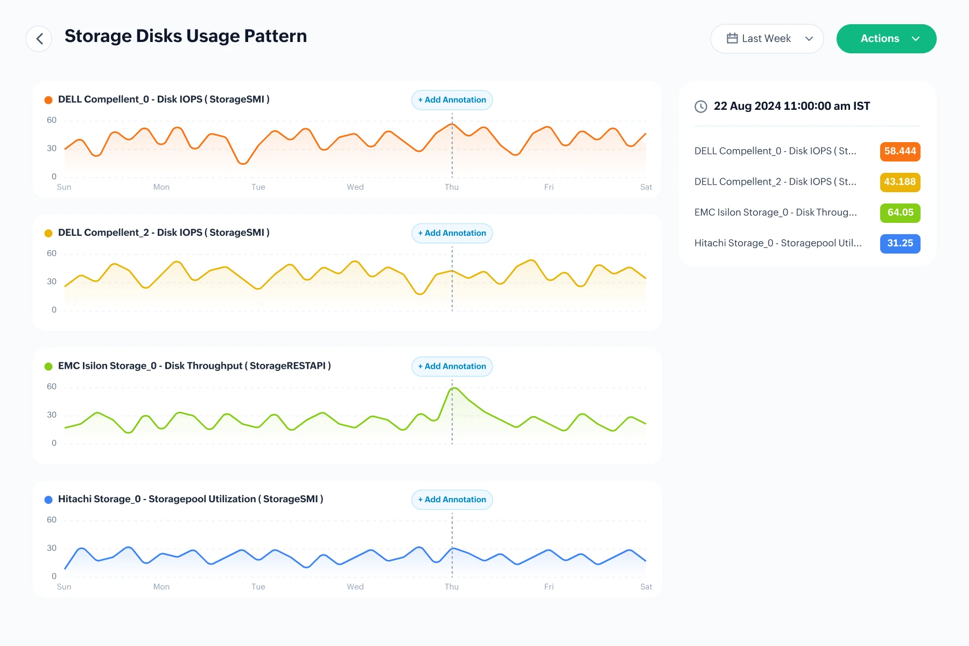Expand the Actions dropdown menu
Image resolution: width=969 pixels, height=646 pixels.
(886, 39)
